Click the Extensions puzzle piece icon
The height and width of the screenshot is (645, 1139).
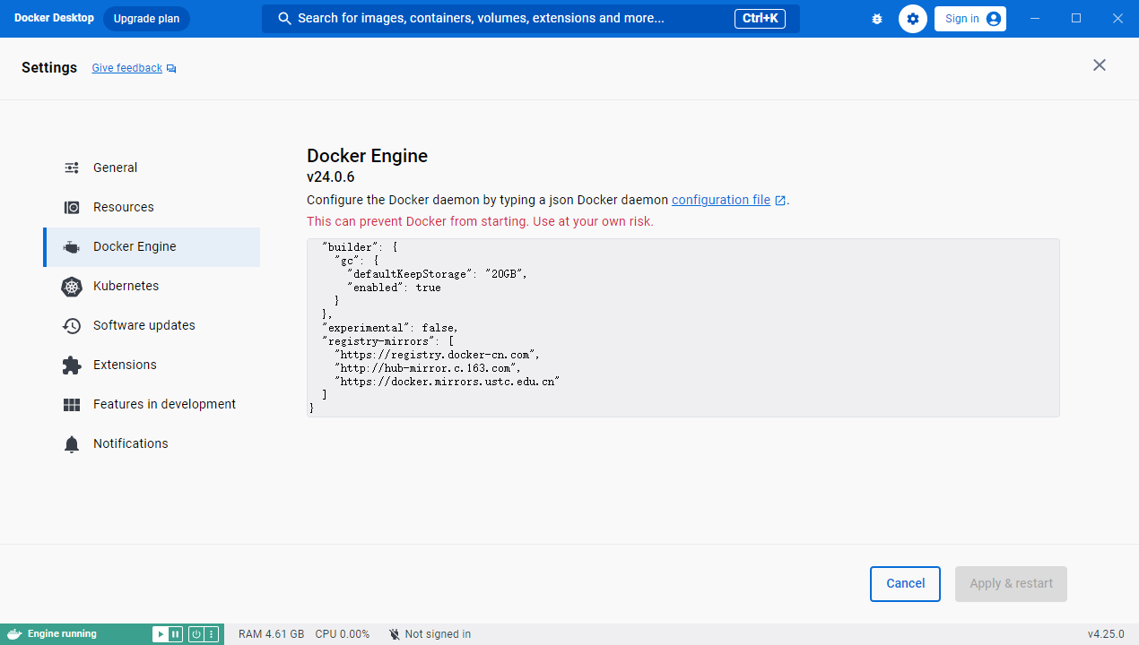[72, 365]
